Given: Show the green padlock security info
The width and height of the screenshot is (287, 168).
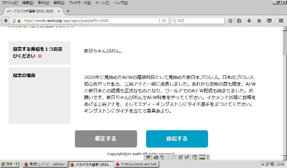Looking at the screenshot, I should click(19, 21).
